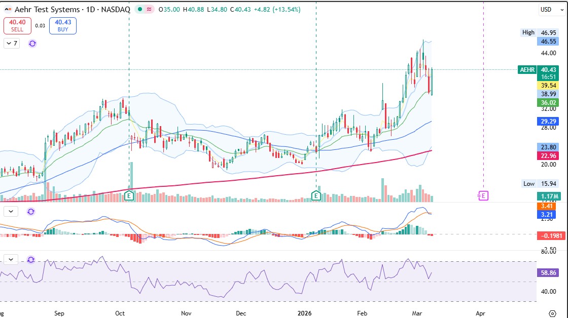Click the Apr label on time axis
Viewport: 568px width, 318px height.
pyautogui.click(x=480, y=313)
